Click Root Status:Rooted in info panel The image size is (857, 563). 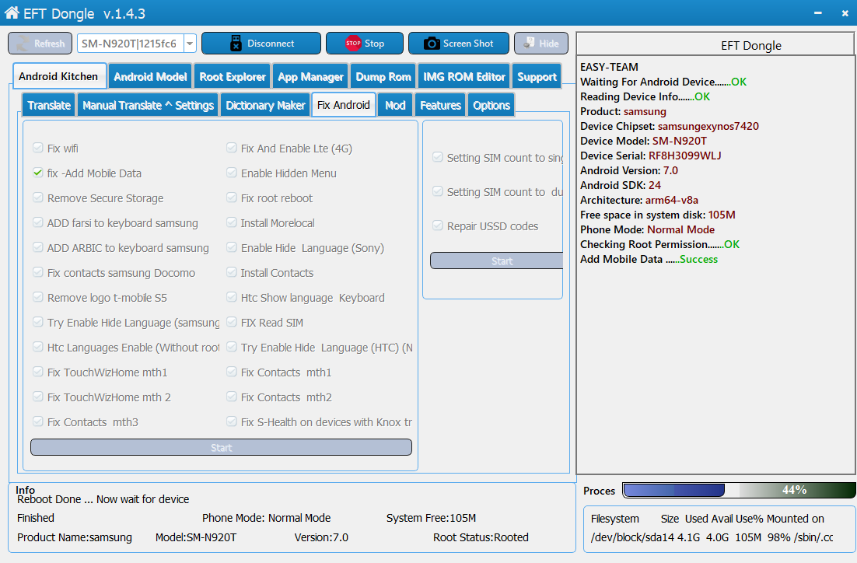(x=481, y=537)
